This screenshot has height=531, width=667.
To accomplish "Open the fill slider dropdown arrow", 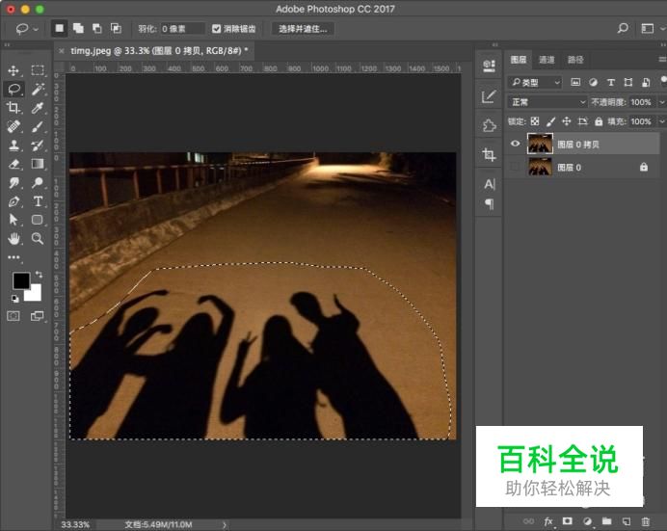I will (x=662, y=121).
